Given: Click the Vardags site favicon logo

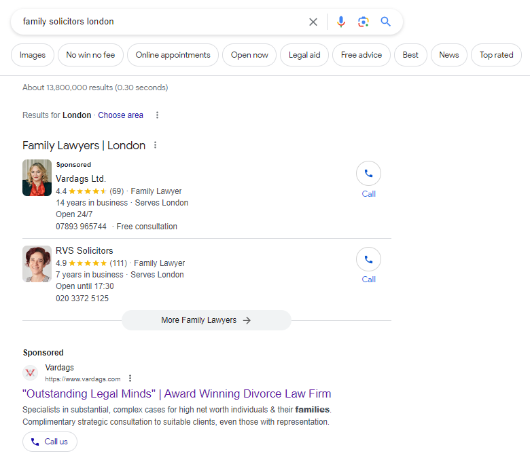Looking at the screenshot, I should pos(31,373).
